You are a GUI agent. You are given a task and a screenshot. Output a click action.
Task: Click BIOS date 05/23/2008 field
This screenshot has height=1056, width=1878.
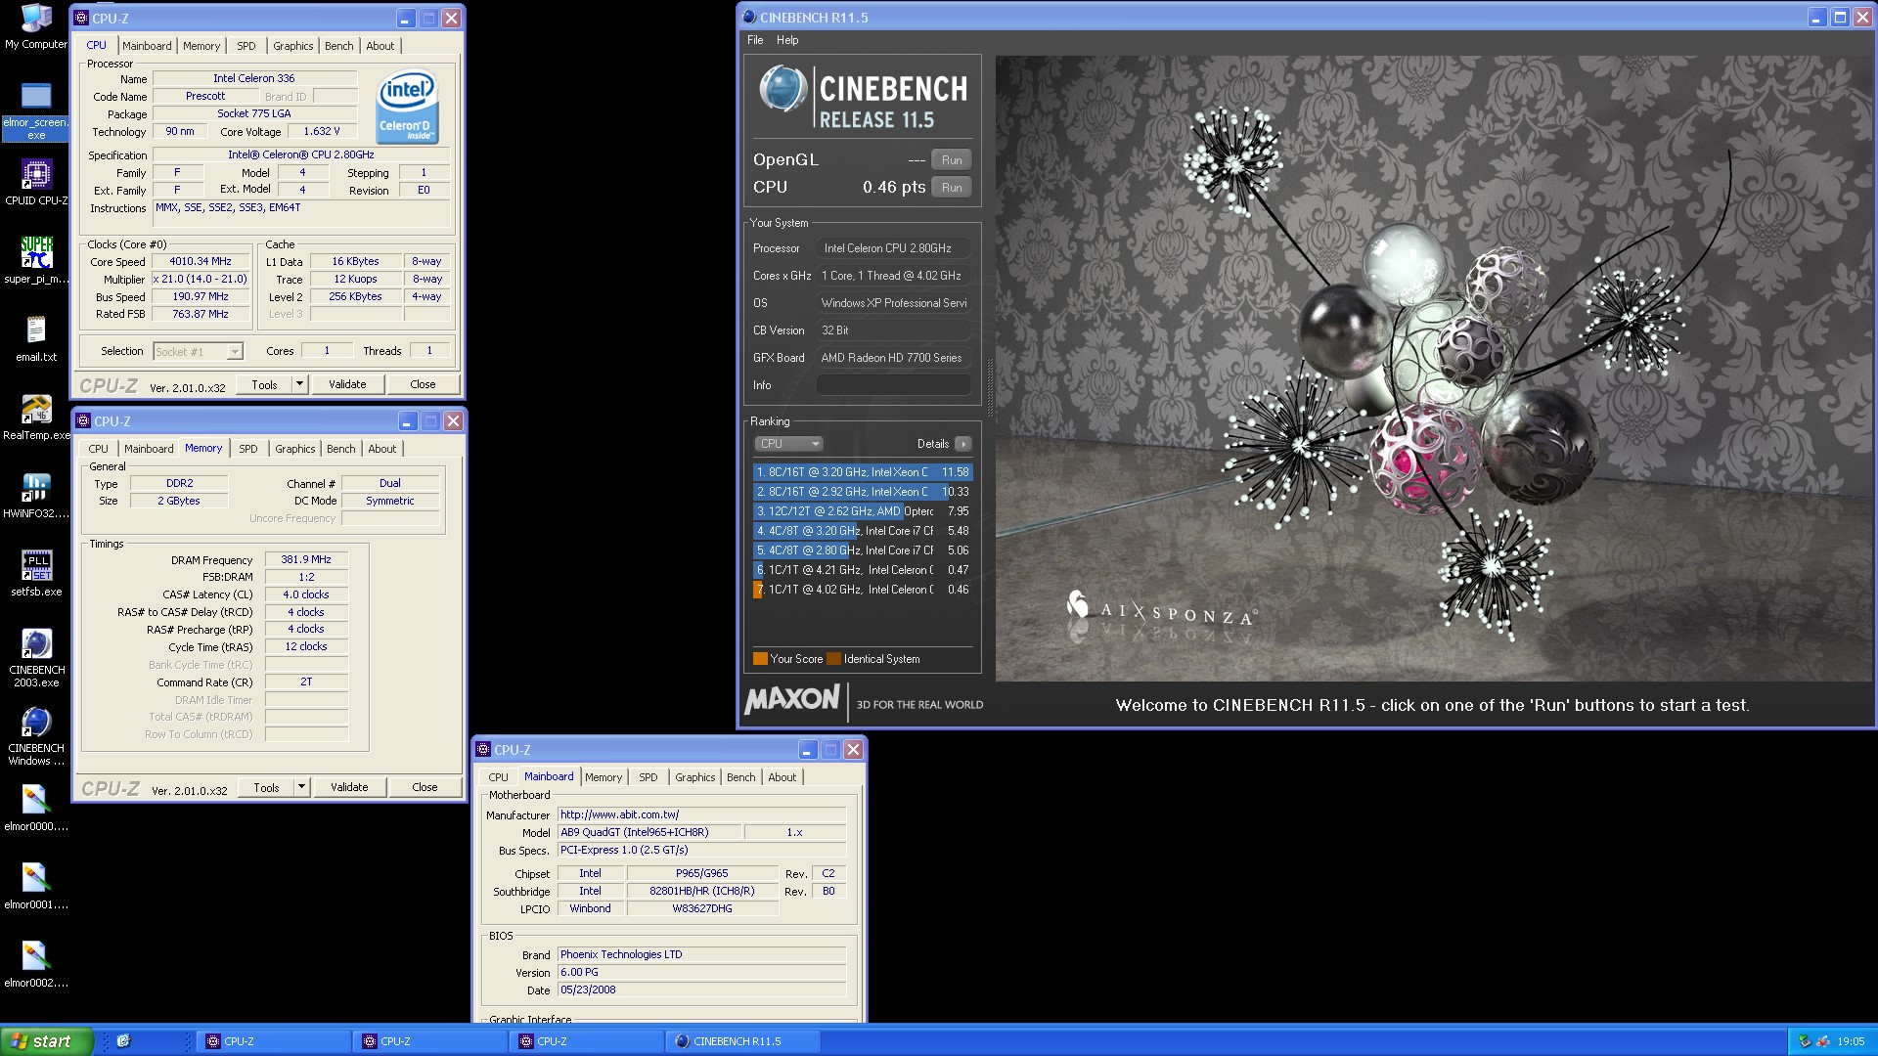pyautogui.click(x=701, y=990)
